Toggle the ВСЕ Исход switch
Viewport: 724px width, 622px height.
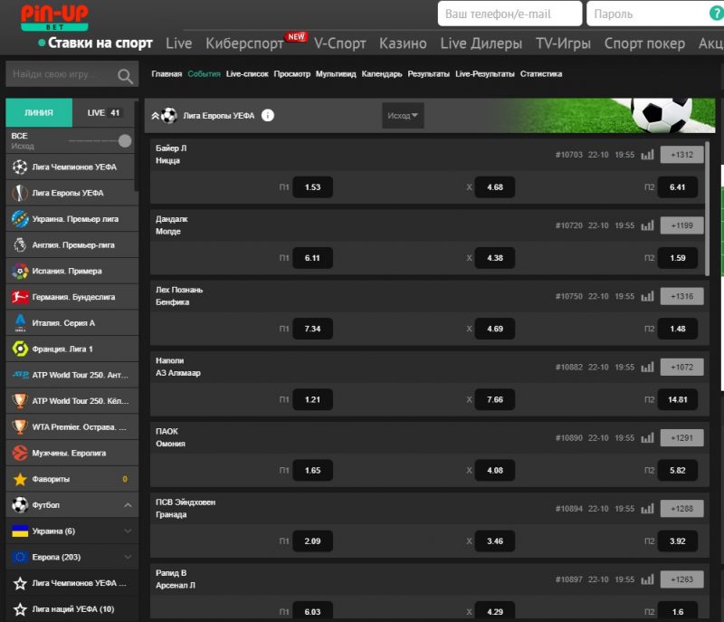pyautogui.click(x=124, y=141)
